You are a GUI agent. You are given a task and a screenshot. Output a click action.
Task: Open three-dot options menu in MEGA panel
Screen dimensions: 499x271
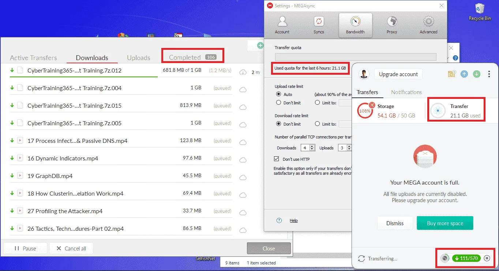point(489,74)
